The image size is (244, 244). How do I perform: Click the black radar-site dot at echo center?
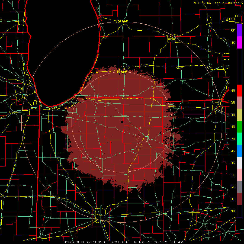click(122, 122)
